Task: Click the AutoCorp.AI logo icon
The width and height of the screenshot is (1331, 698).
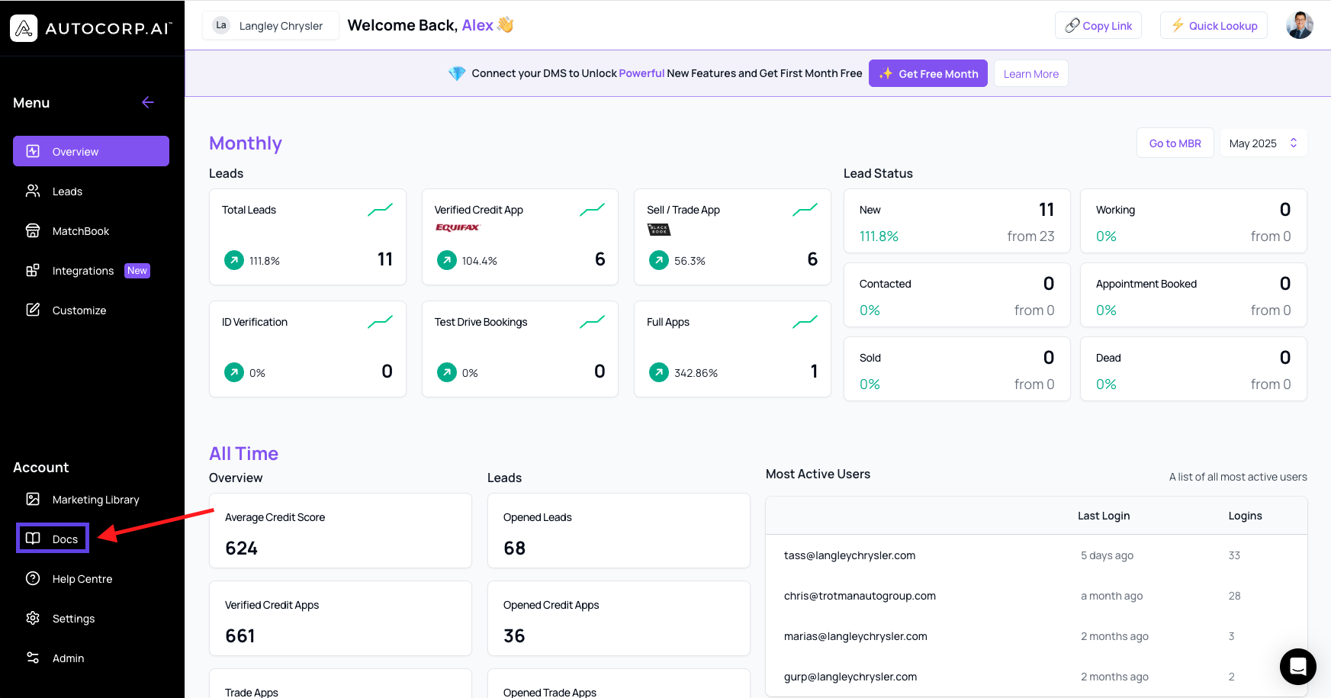Action: click(x=24, y=28)
